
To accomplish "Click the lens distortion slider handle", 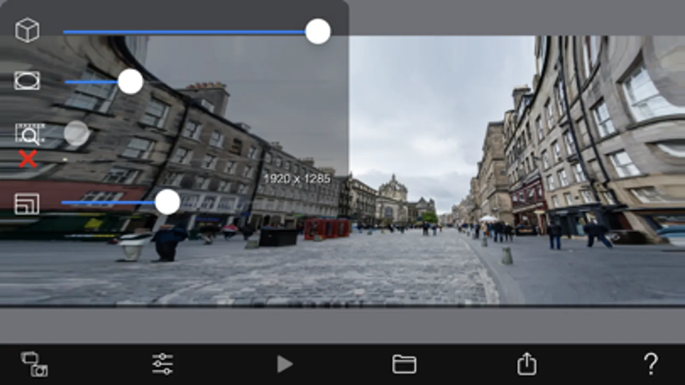I will pos(130,81).
